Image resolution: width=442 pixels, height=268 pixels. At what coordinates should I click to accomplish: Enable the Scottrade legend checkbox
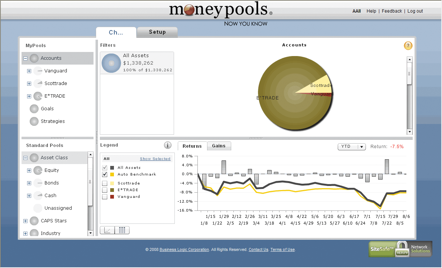(105, 183)
